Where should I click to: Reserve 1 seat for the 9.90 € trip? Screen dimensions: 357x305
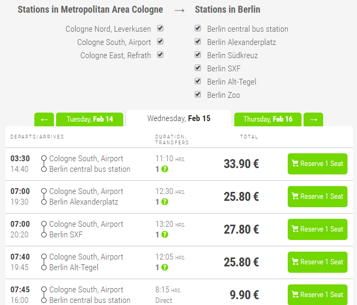[317, 295]
